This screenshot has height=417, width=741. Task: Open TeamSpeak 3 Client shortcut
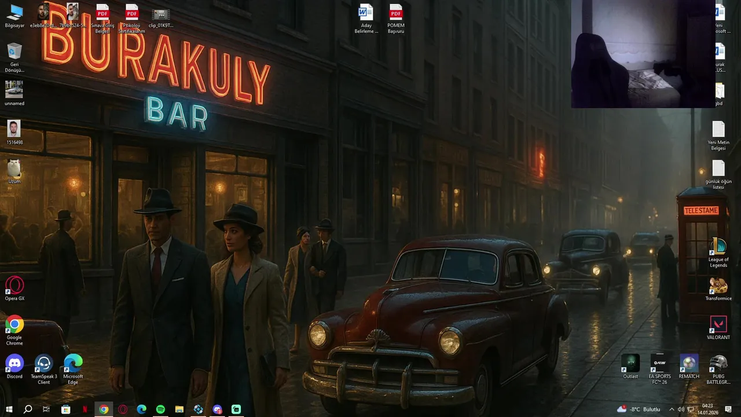coord(44,368)
